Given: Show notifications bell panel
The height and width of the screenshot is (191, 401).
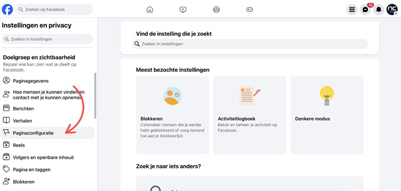Looking at the screenshot, I should coord(378,10).
